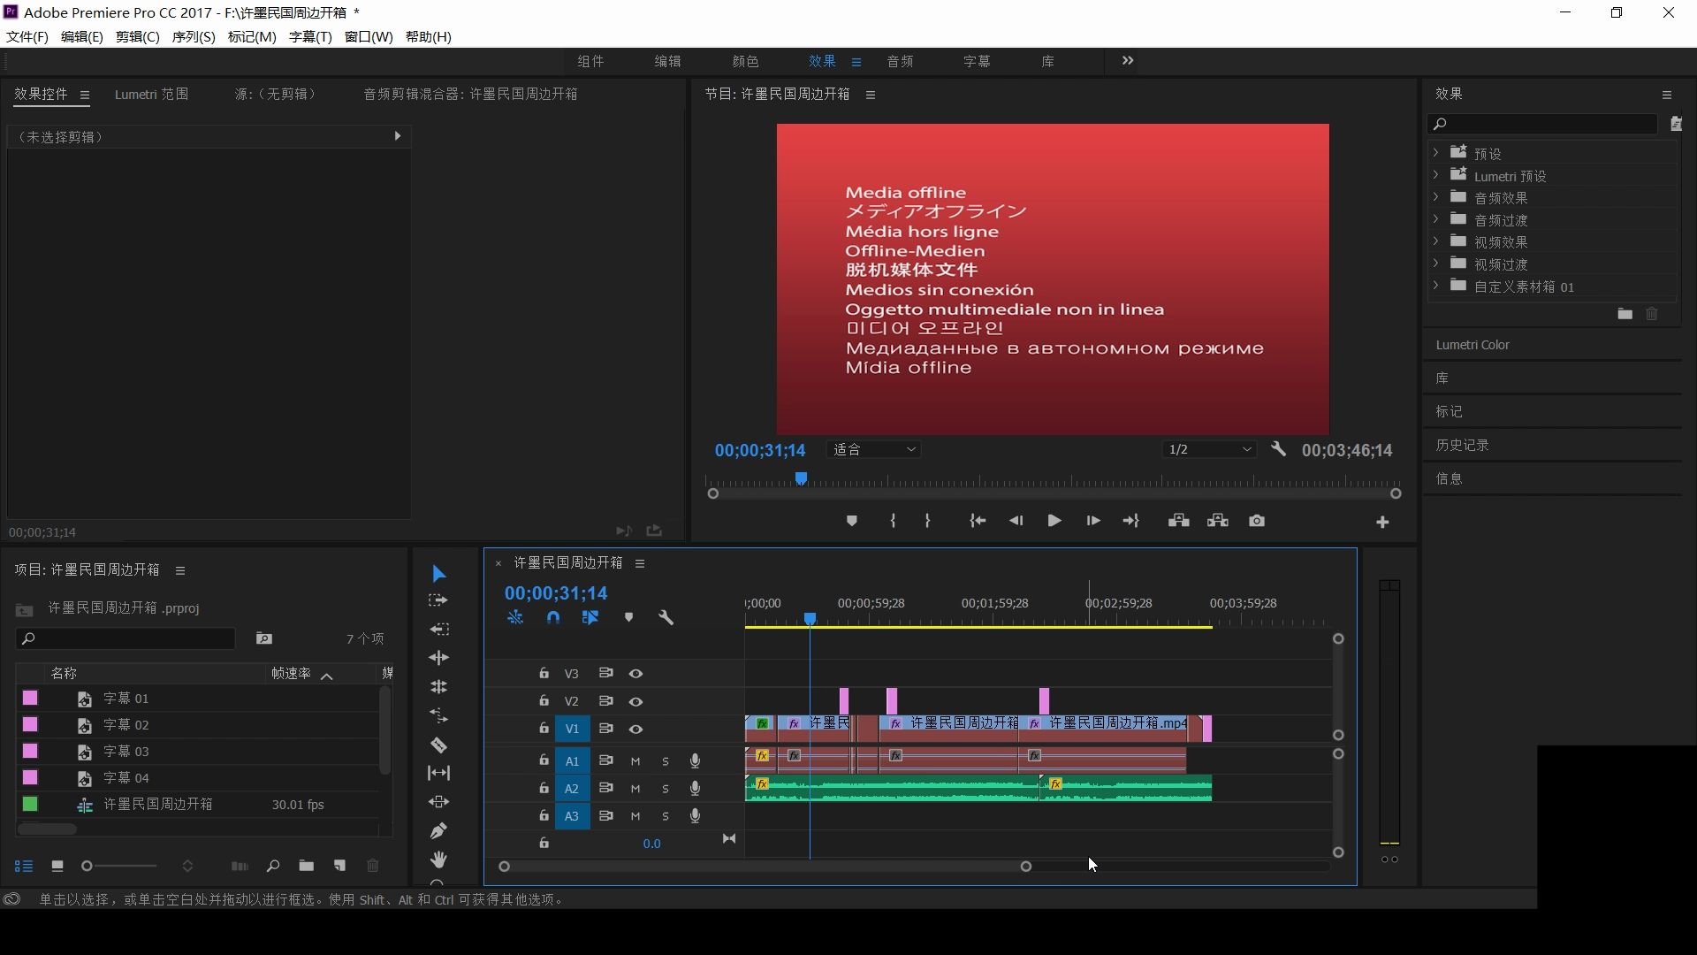Click program monitor playhead marker
1697x955 pixels.
pos(801,478)
